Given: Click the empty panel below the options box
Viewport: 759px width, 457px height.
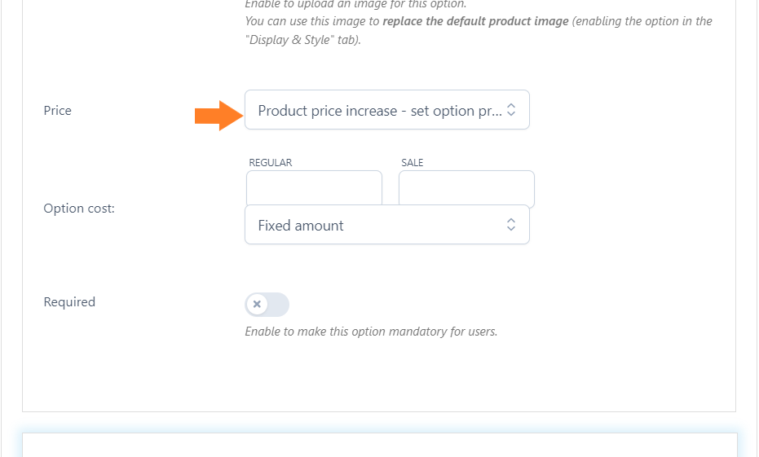Looking at the screenshot, I should (380, 446).
